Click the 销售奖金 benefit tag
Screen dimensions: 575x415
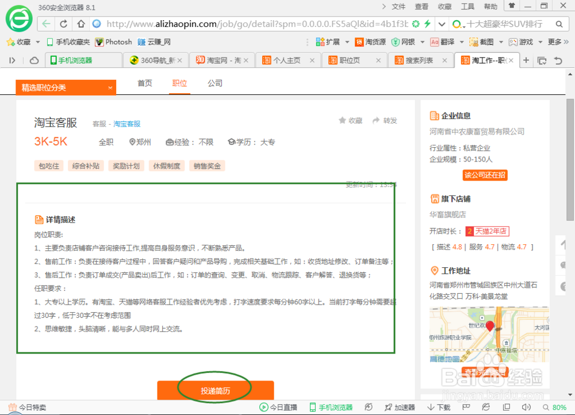coord(207,166)
